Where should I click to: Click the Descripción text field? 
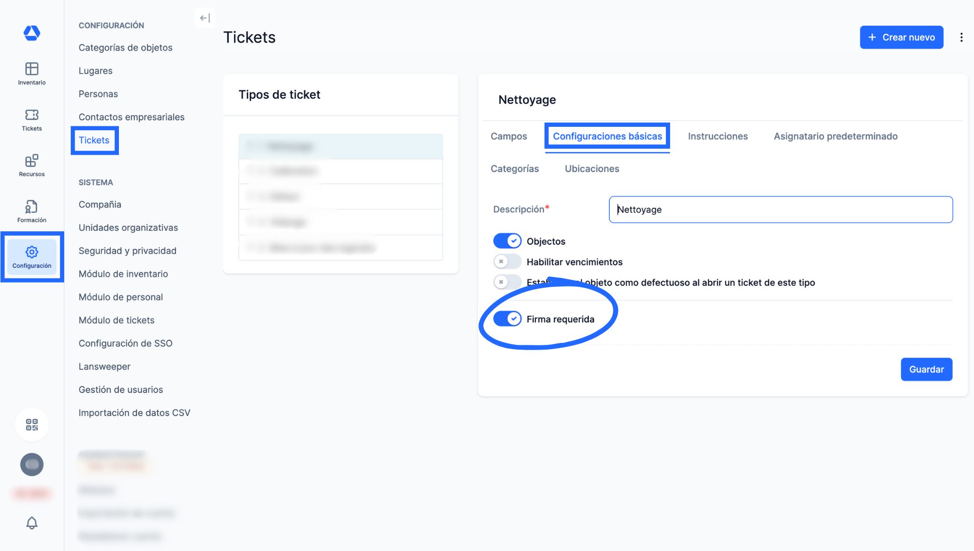[x=780, y=209]
